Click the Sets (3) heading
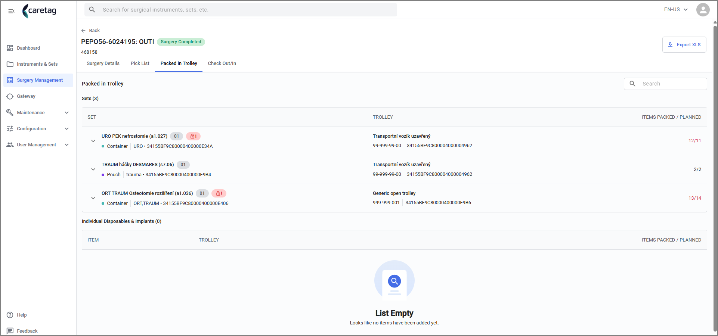Image resolution: width=718 pixels, height=336 pixels. point(90,99)
